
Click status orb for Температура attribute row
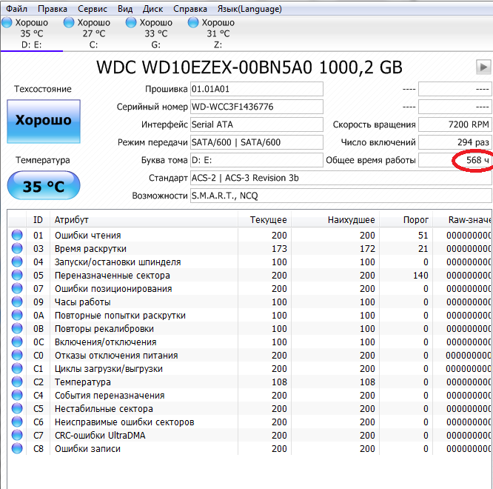pyautogui.click(x=17, y=382)
